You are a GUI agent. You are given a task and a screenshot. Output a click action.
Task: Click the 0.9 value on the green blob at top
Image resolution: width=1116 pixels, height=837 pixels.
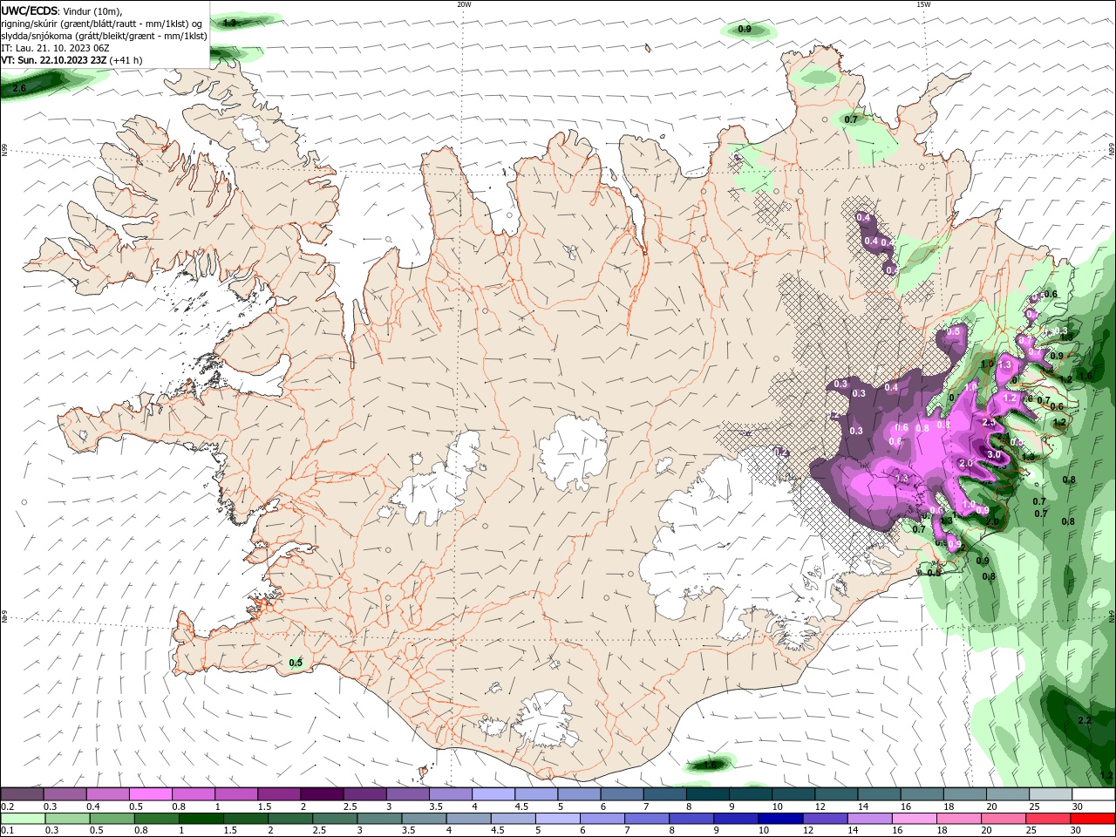[745, 30]
